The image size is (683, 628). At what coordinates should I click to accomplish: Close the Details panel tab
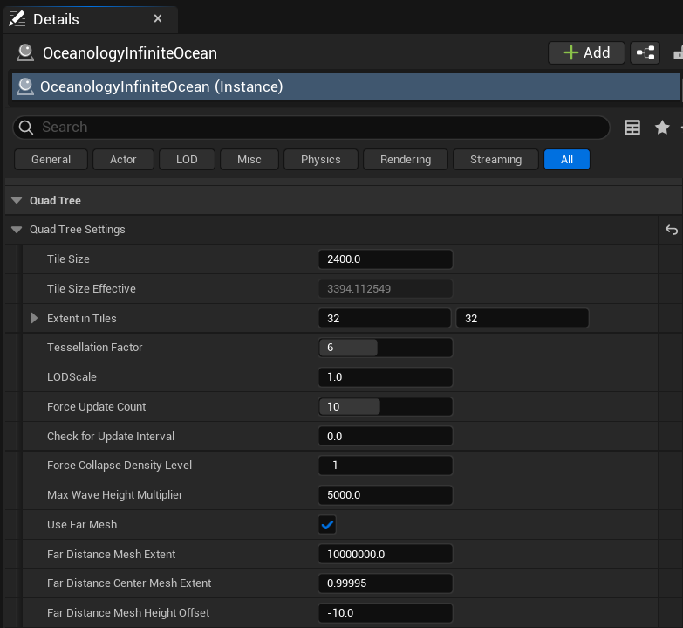[158, 18]
